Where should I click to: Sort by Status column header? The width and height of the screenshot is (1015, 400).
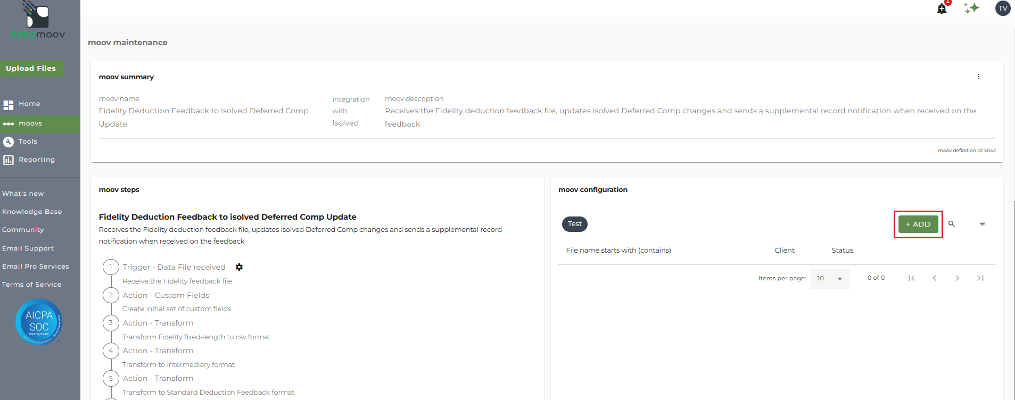click(843, 251)
